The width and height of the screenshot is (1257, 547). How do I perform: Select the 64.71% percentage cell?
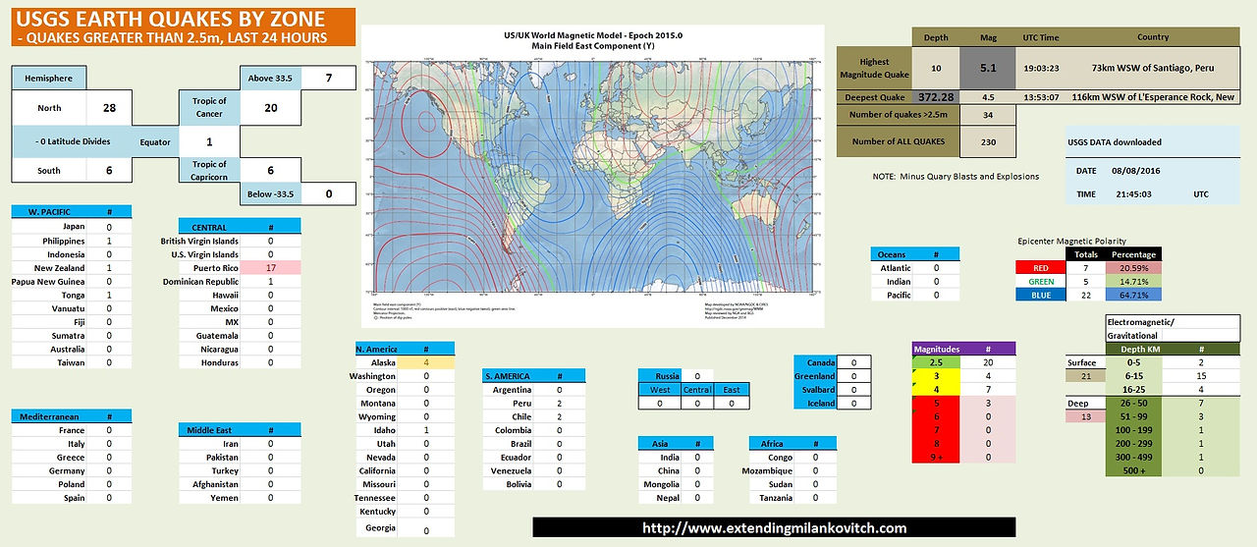click(1132, 295)
